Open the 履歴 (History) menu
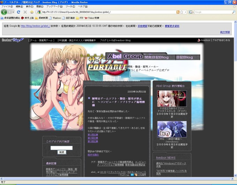Screen dimensions: 237x185 40,7
